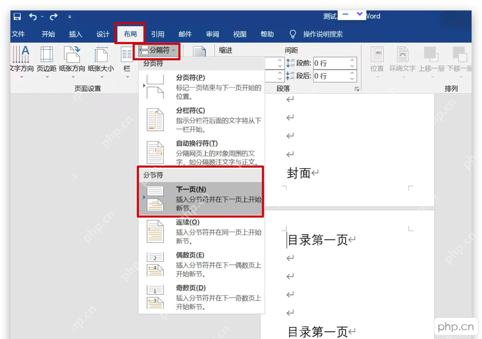This screenshot has height=339, width=482.
Task: Open the 分隔符 breaks dropdown button
Action: click(158, 51)
